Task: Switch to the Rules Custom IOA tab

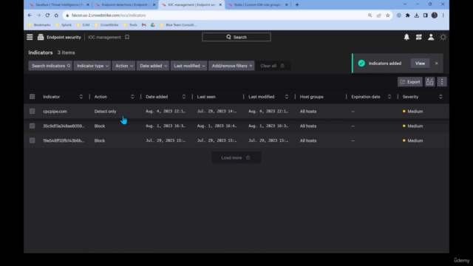Action: [x=258, y=4]
